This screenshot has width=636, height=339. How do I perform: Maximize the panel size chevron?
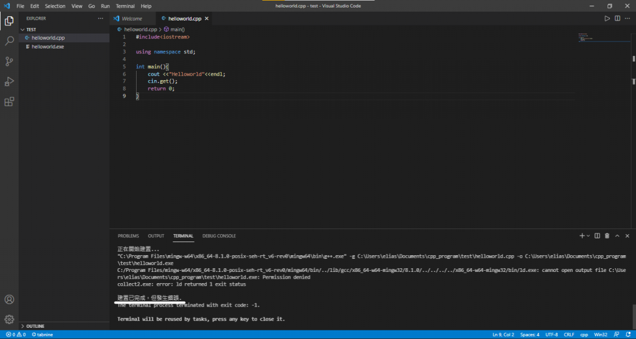tap(617, 235)
